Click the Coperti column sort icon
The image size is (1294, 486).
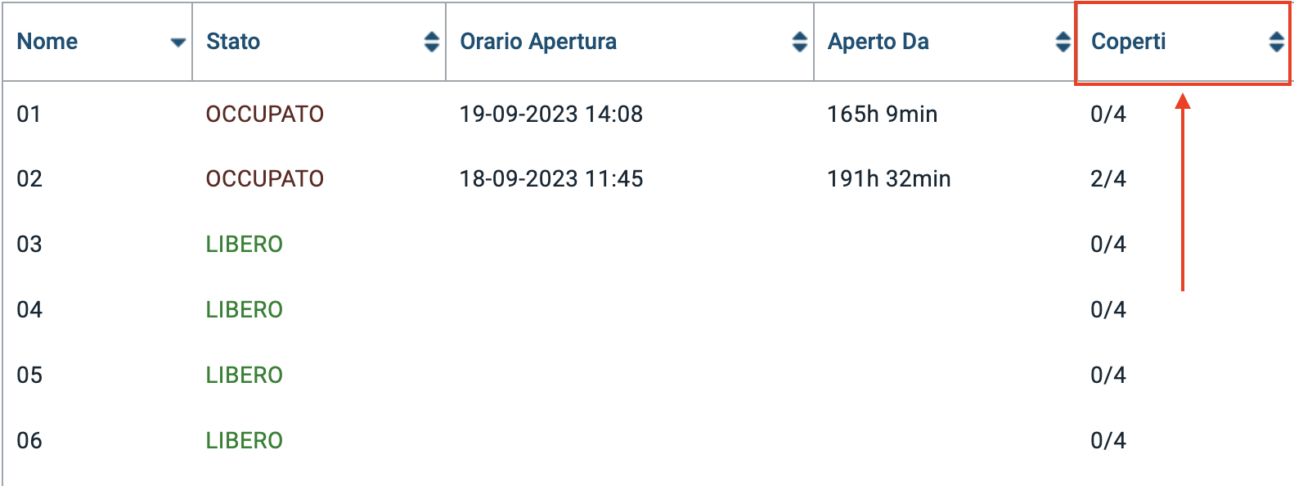click(x=1275, y=42)
